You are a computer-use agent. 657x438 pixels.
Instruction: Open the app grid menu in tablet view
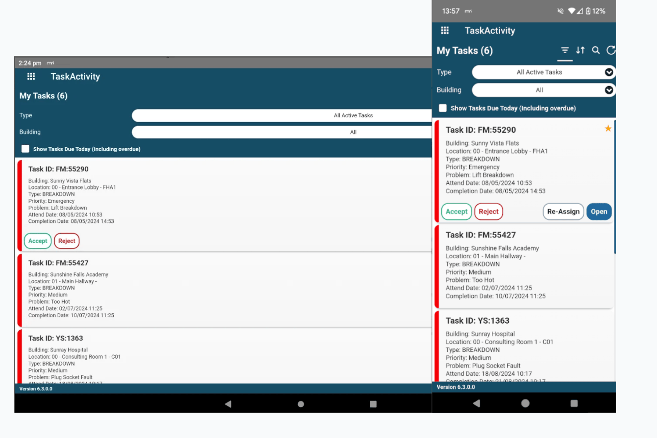(31, 76)
